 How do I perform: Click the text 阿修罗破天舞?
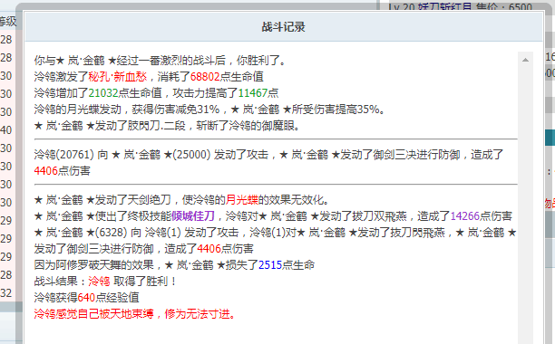89,265
